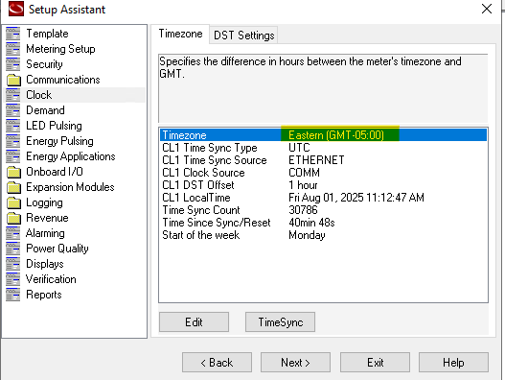Click the Eastern (GMT-05:00) value
The height and width of the screenshot is (380, 505).
[x=336, y=135]
